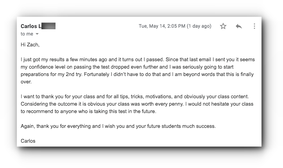The height and width of the screenshot is (168, 283).
Task: Click the Tue, May 14, 2:05 PM timestamp
Action: [162, 26]
